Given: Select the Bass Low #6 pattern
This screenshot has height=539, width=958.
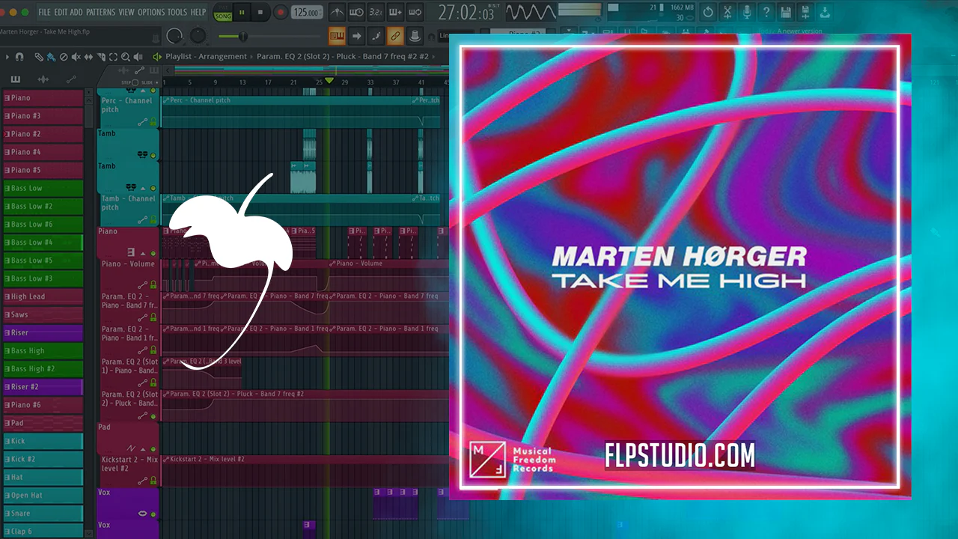Looking at the screenshot, I should [x=43, y=225].
